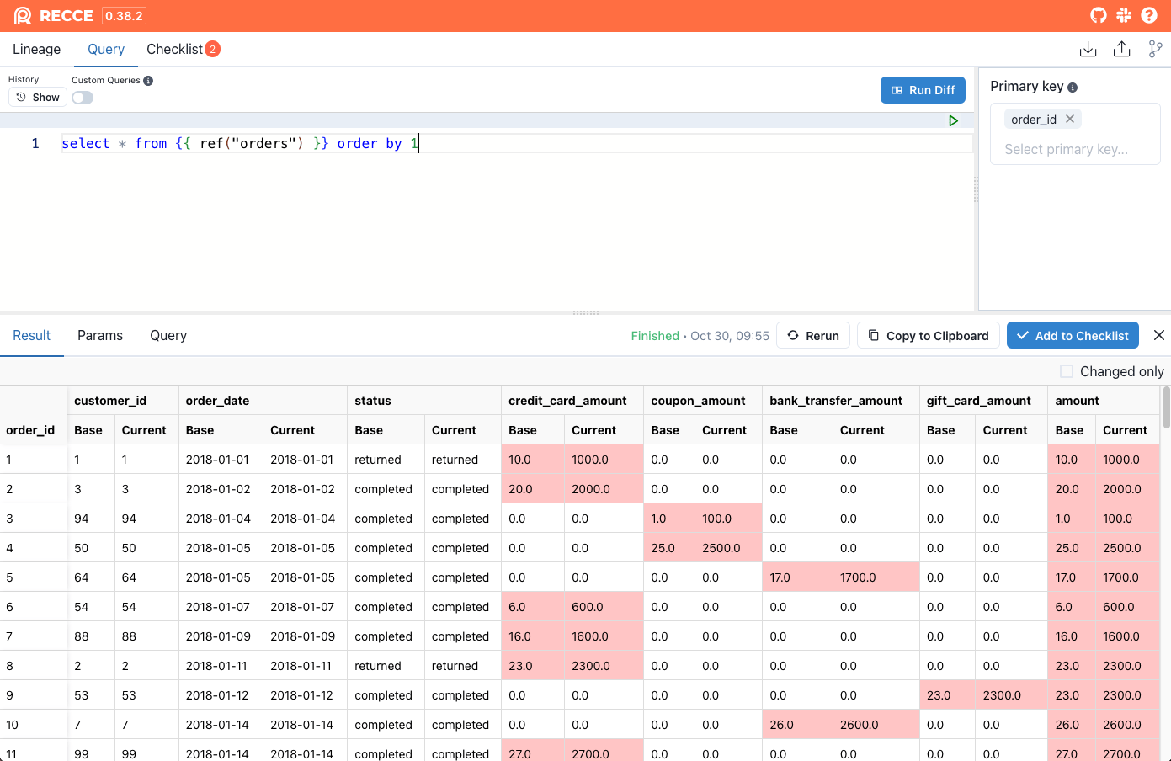
Task: Close the result panel with X
Action: [1159, 335]
